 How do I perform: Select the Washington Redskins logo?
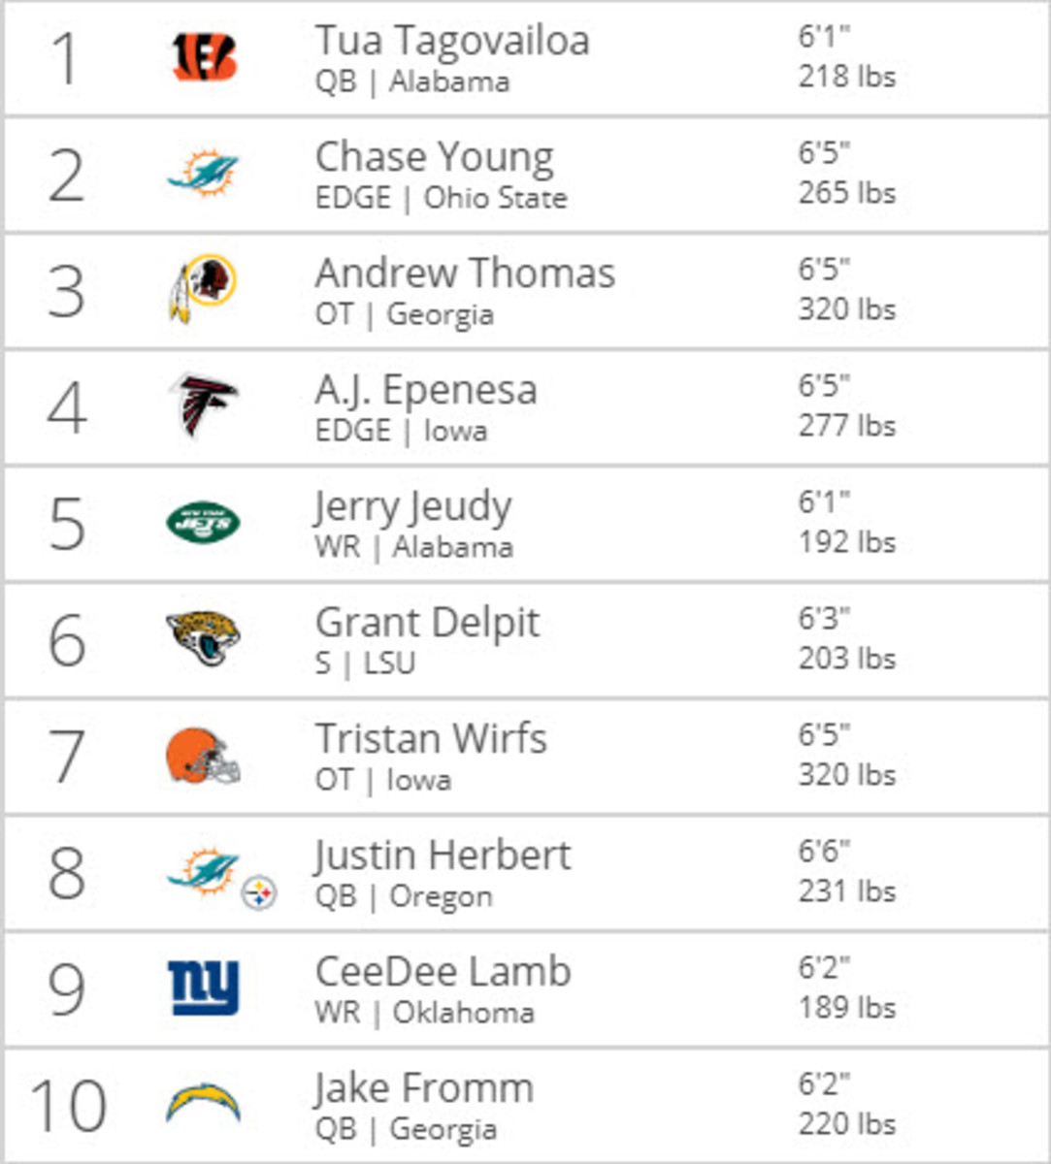tap(202, 288)
